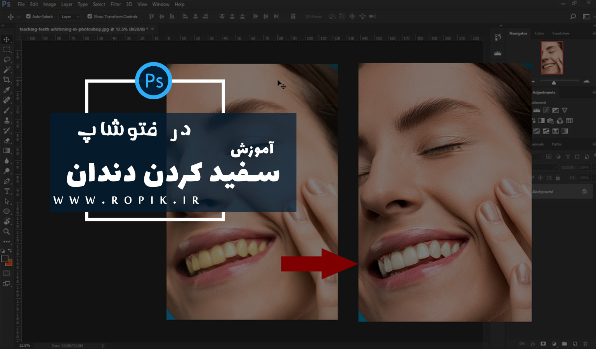Select the Healing Brush tool
The width and height of the screenshot is (596, 349).
coord(7,100)
